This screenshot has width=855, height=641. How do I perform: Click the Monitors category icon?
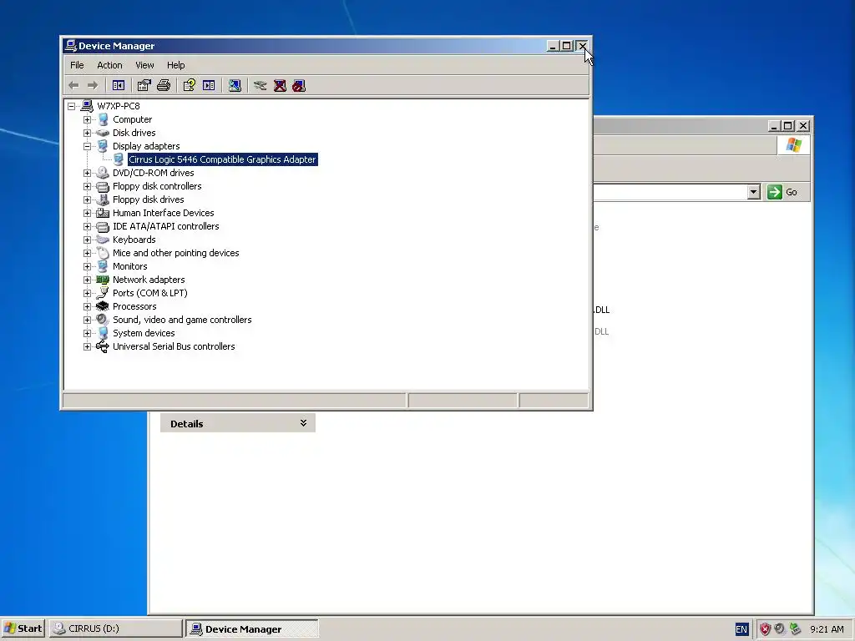click(103, 266)
